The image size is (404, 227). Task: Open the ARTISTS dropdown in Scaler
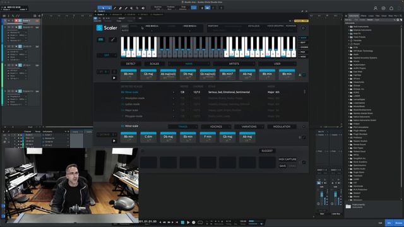pyautogui.click(x=234, y=64)
